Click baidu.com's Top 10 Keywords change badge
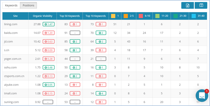Image resolution: width=210 pixels, height=106 pixels. click(101, 33)
